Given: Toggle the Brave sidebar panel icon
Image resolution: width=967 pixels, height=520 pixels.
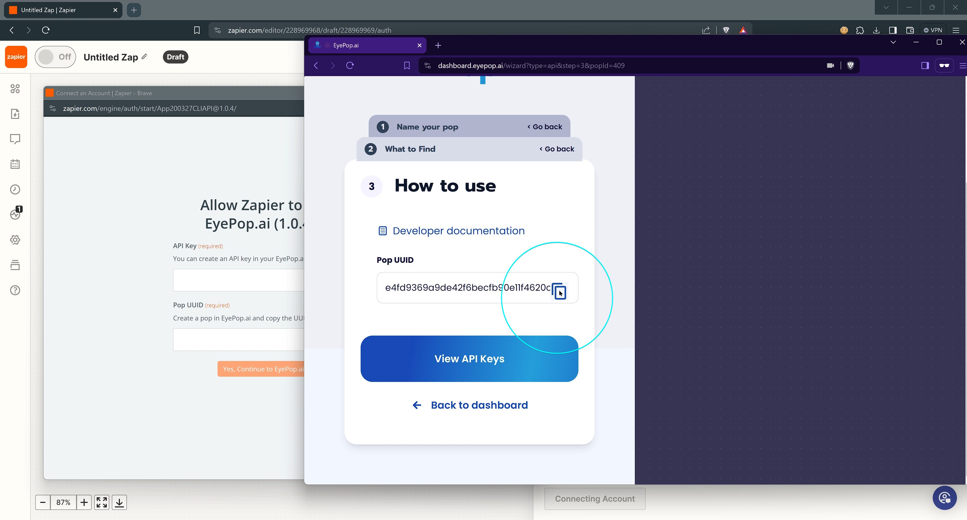Looking at the screenshot, I should [x=893, y=30].
